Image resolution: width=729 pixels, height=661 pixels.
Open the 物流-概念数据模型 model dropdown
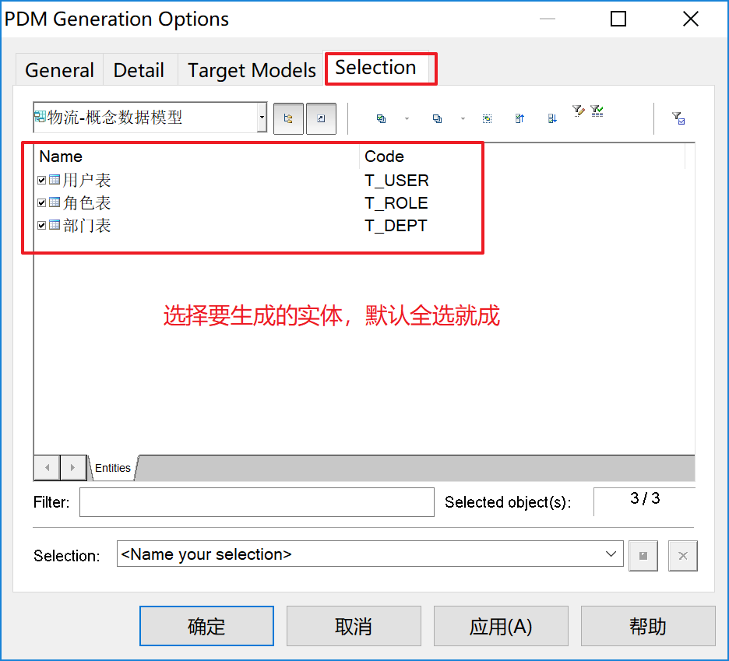pyautogui.click(x=262, y=117)
